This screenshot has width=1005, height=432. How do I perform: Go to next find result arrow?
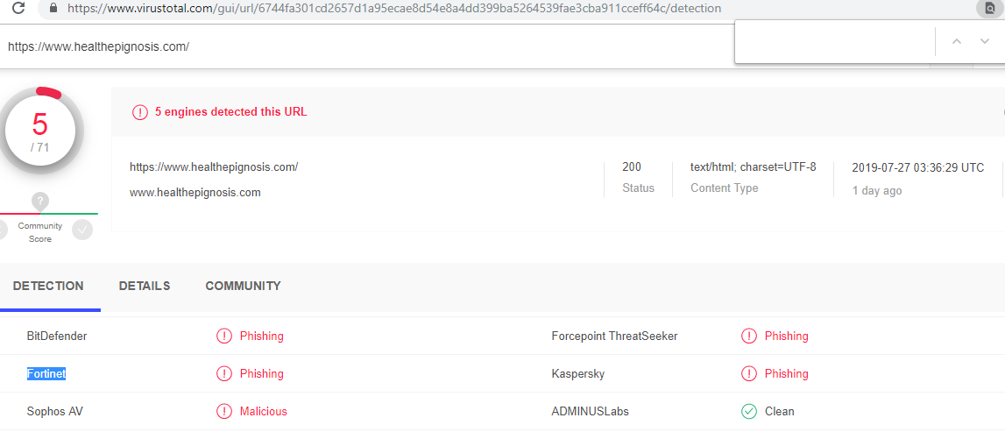(x=985, y=42)
